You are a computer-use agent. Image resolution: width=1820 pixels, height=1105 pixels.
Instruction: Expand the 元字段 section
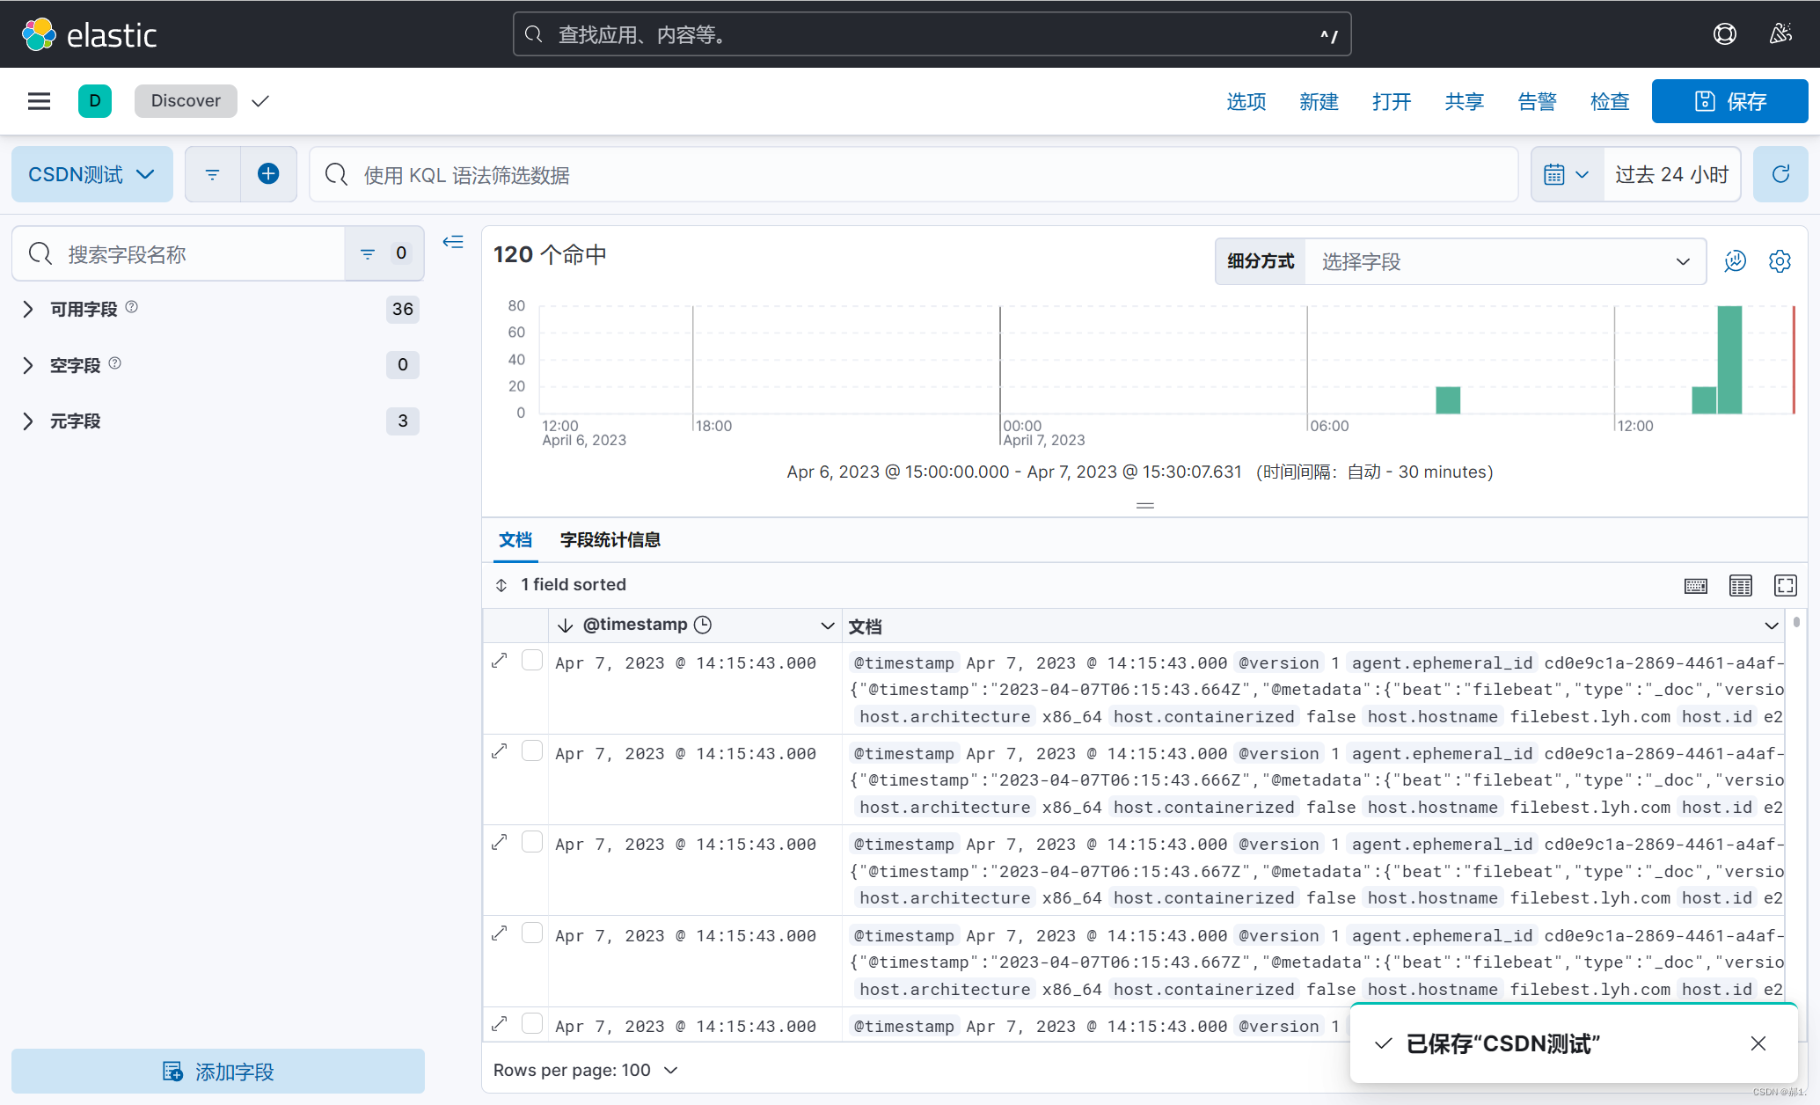(28, 421)
